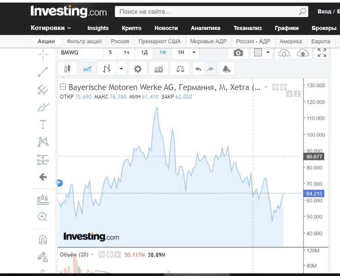The height and width of the screenshot is (276, 340).
Task: Open symbol title dropdown arrow
Action: pos(266,87)
